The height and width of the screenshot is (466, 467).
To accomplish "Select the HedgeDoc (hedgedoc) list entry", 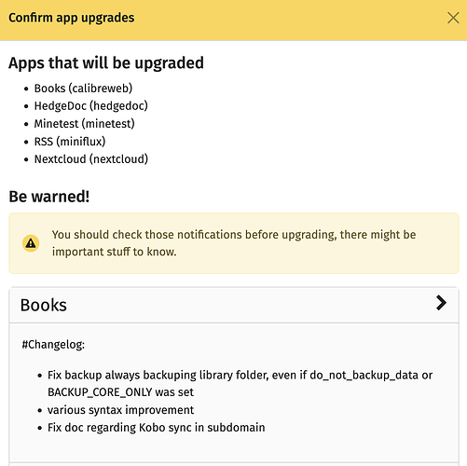I will pos(91,106).
